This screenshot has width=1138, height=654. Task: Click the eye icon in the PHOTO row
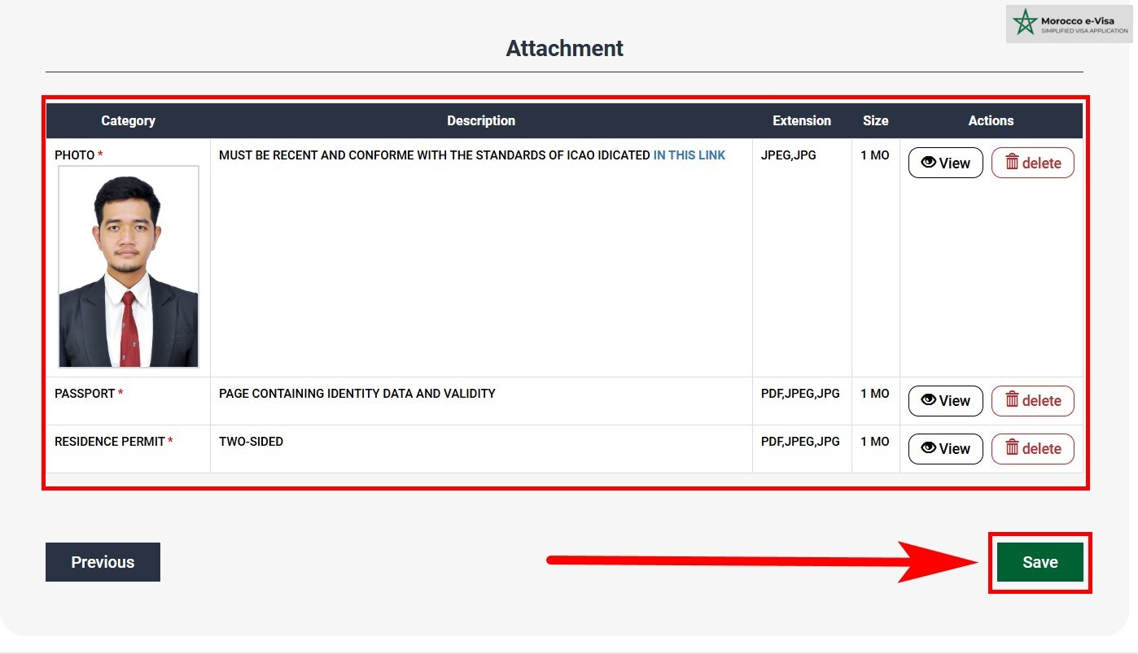tap(929, 162)
